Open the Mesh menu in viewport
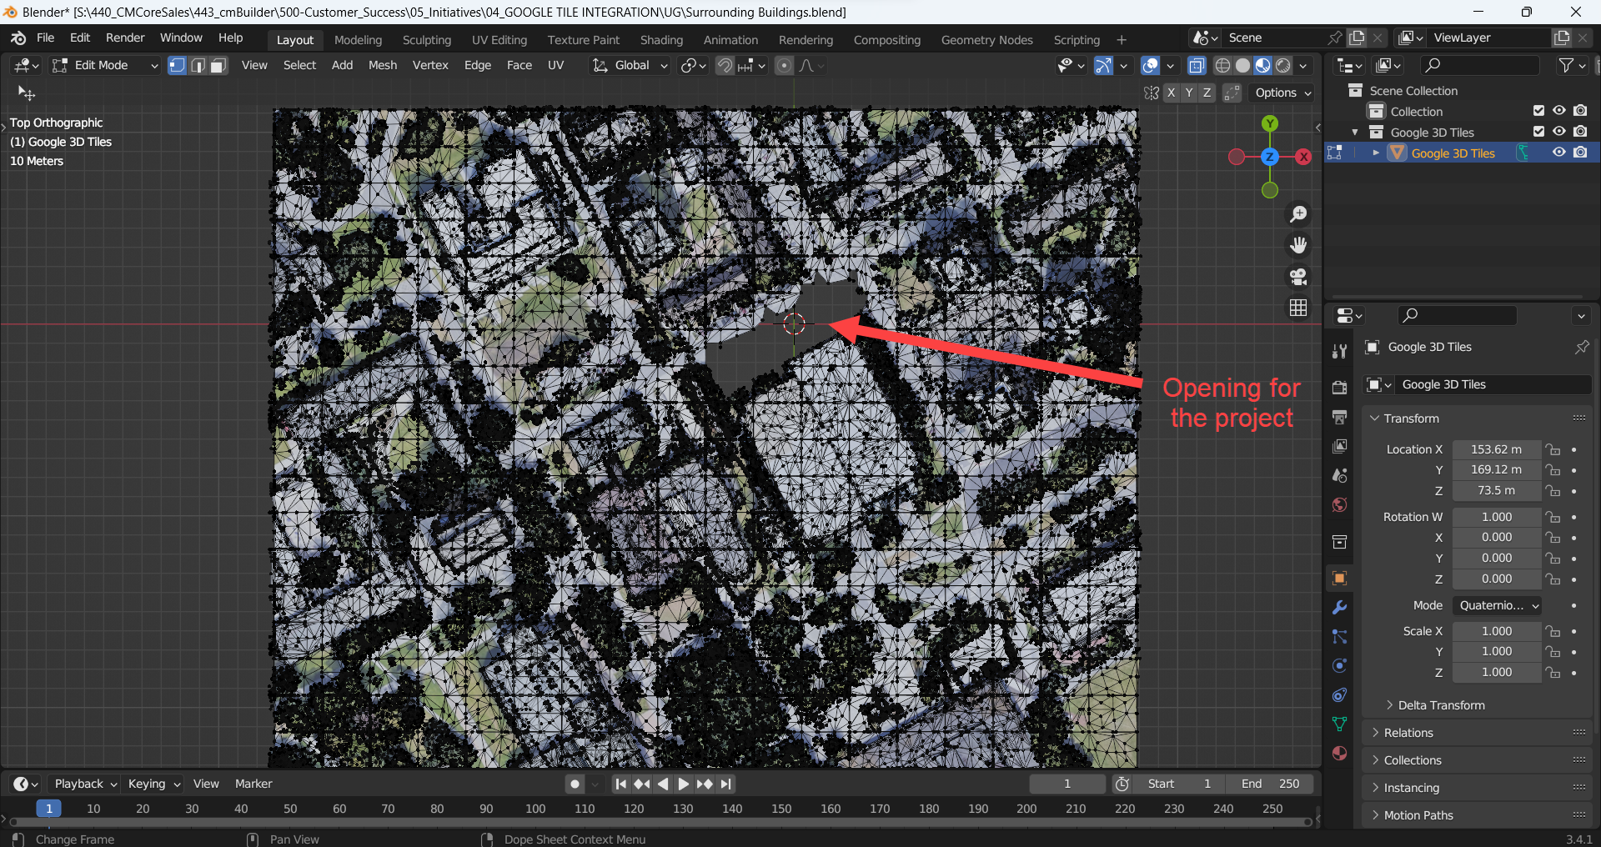1601x847 pixels. pos(383,65)
